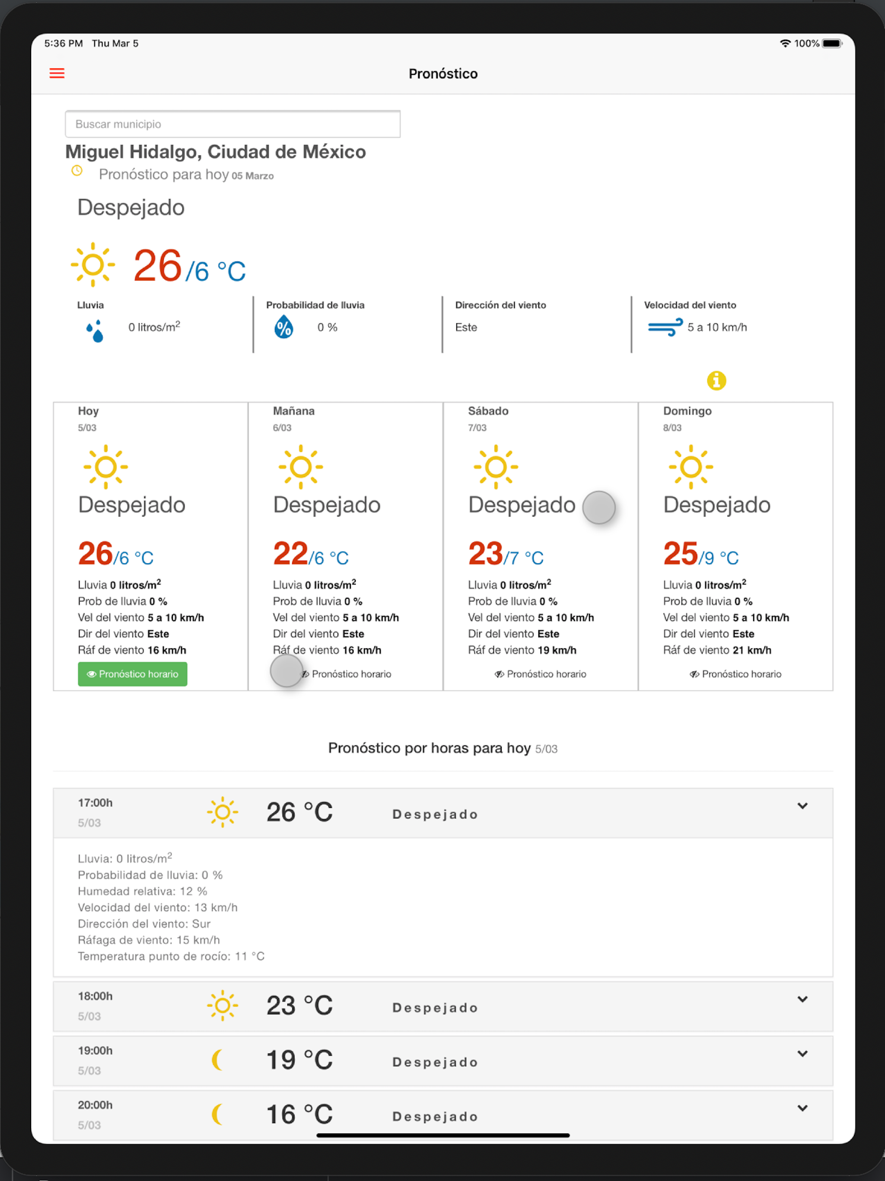This screenshot has height=1181, width=885.
Task: Tap the 5:36 PM clock in status bar
Action: [x=64, y=43]
